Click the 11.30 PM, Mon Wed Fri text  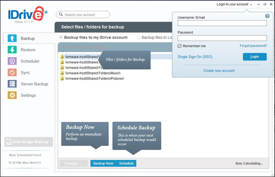coord(25,163)
